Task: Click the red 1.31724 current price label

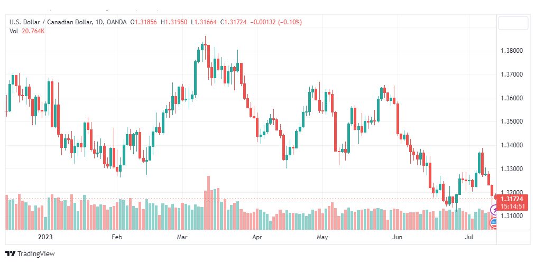Action: click(x=511, y=199)
